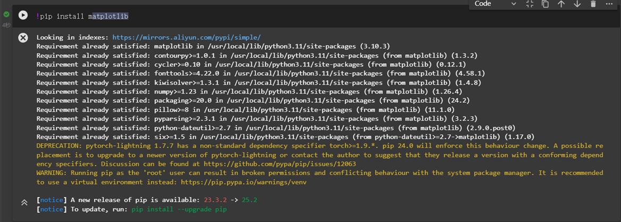Viewport: 621px width, 222px height.
Task: Clear the cell output with X icon
Action: (23, 38)
